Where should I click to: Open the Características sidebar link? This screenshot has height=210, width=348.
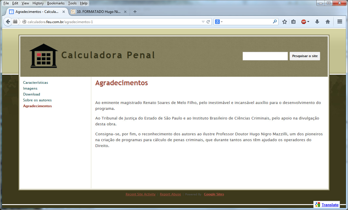tap(36, 83)
